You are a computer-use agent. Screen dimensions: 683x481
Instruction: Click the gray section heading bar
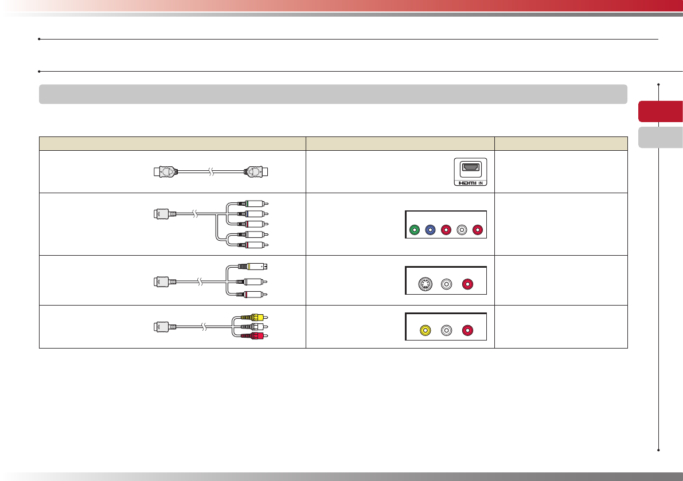click(333, 94)
